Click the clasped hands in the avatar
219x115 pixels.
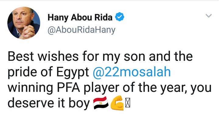28,32
